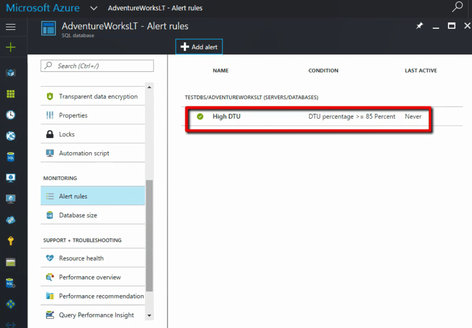Open All resources green grid icon

11,94
